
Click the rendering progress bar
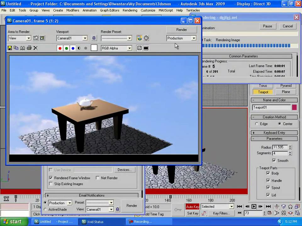coord(250,46)
